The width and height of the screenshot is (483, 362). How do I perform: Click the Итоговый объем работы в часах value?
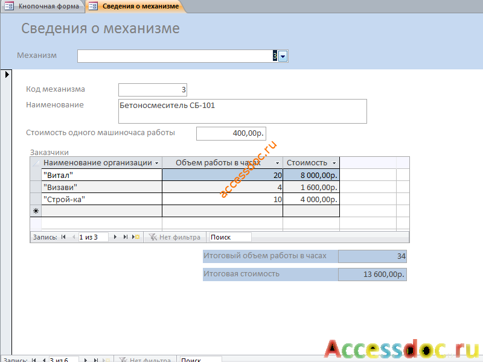pyautogui.click(x=372, y=256)
